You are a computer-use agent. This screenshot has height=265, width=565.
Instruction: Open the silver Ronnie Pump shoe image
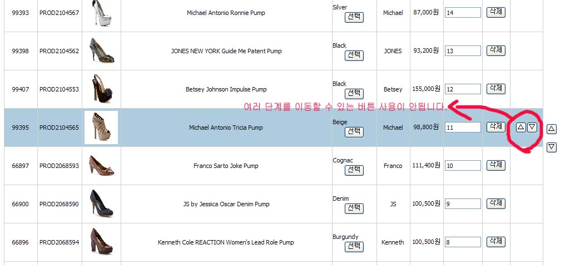coord(101,13)
